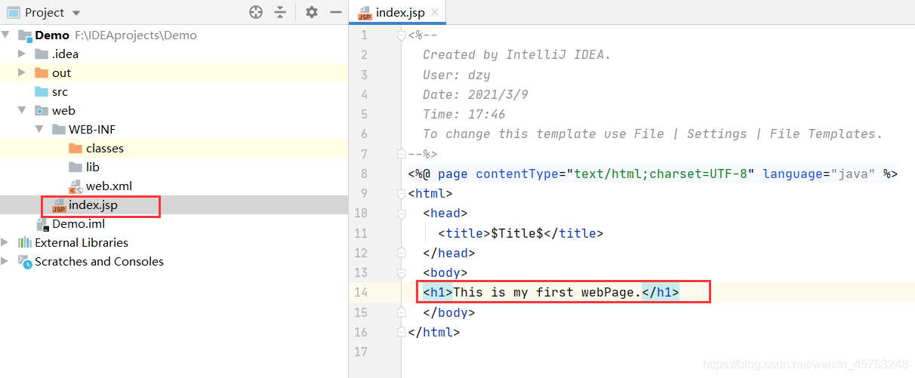The height and width of the screenshot is (378, 915).
Task: Select the WEB-INF folder row
Action: tap(174, 130)
